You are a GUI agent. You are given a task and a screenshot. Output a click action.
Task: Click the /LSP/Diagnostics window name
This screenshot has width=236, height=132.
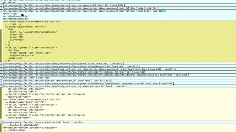tap(13, 78)
